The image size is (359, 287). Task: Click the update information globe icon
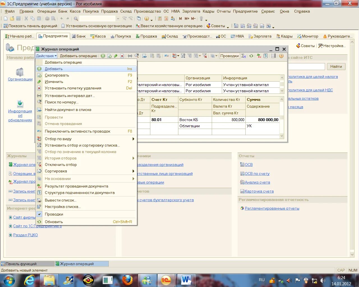pyautogui.click(x=20, y=104)
